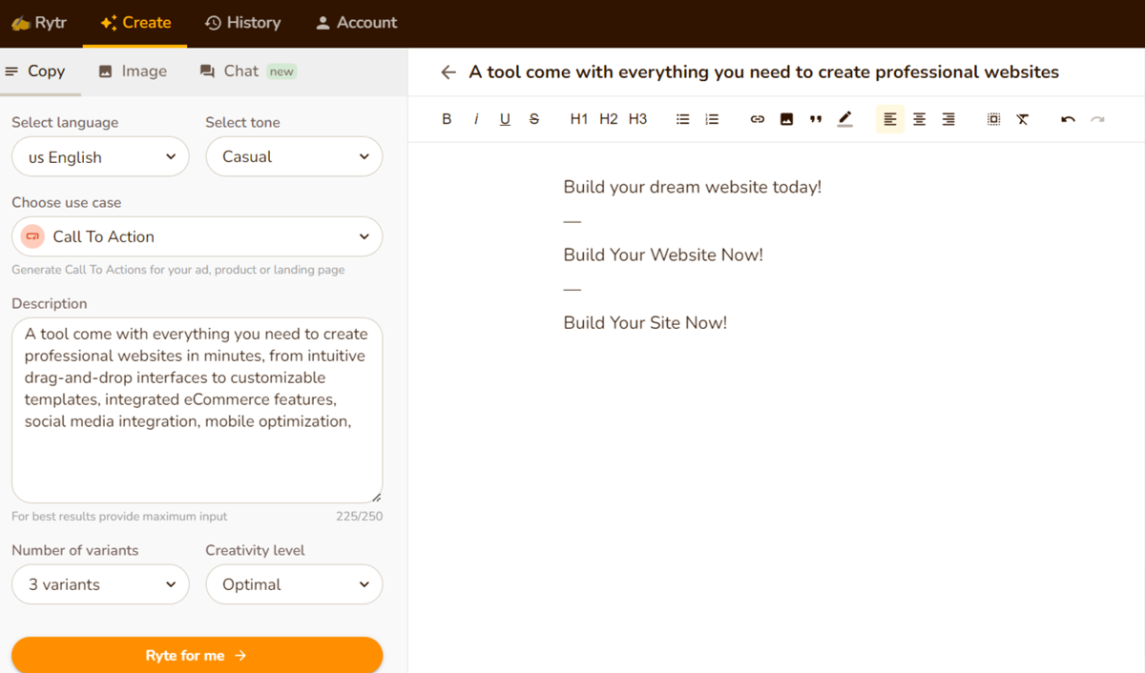Open the Select tone dropdown
1145x673 pixels.
tap(294, 157)
